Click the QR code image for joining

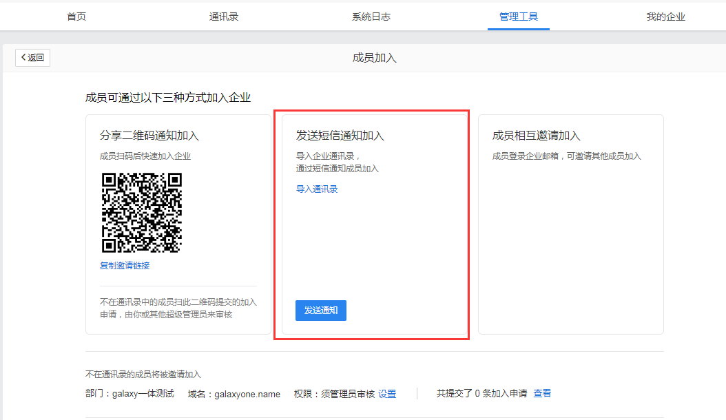point(142,213)
